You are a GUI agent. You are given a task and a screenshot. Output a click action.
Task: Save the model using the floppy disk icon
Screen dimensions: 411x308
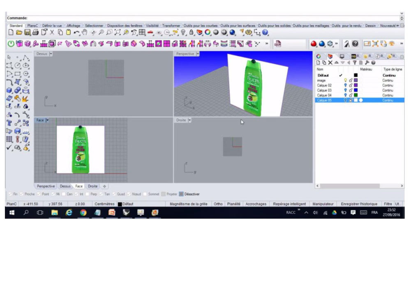[27, 32]
